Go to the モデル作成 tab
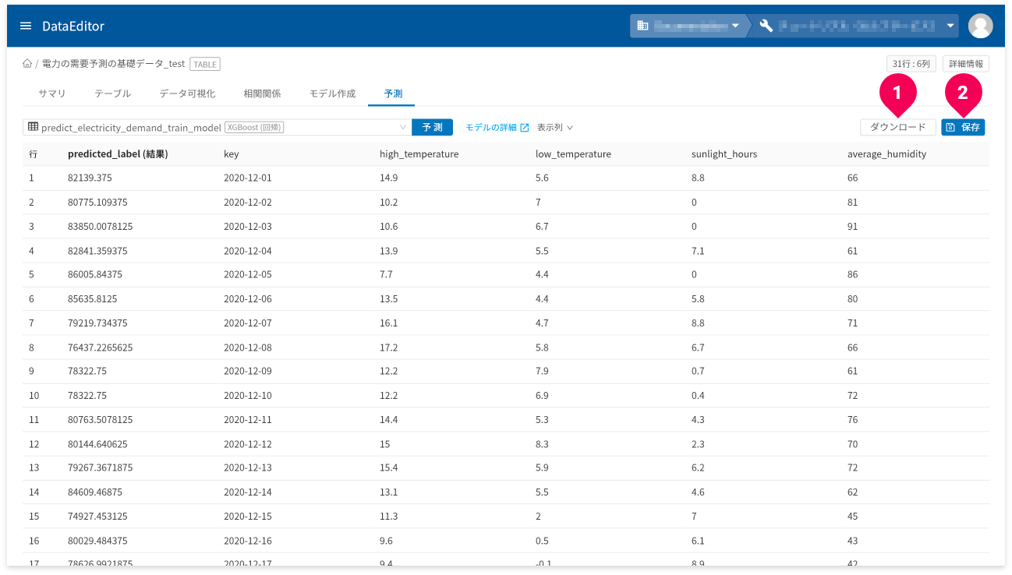Screen dimensions: 1012x575 pyautogui.click(x=332, y=93)
